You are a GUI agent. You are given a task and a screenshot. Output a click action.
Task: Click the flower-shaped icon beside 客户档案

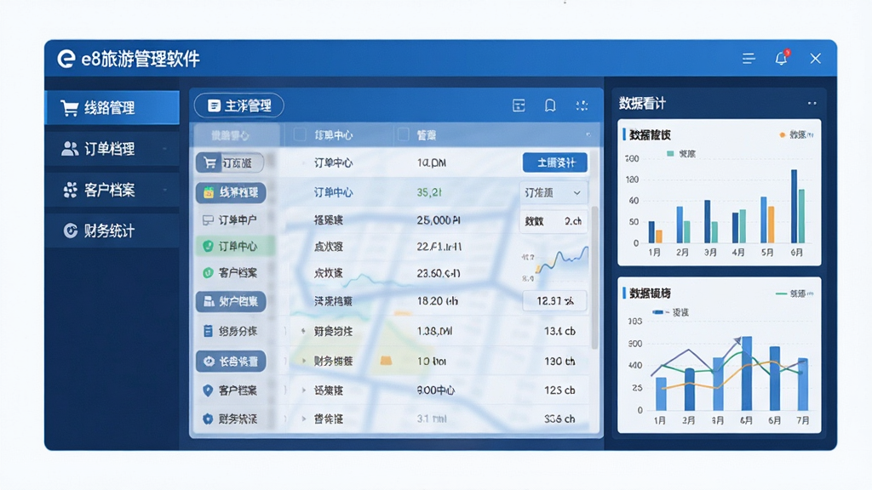(x=70, y=190)
